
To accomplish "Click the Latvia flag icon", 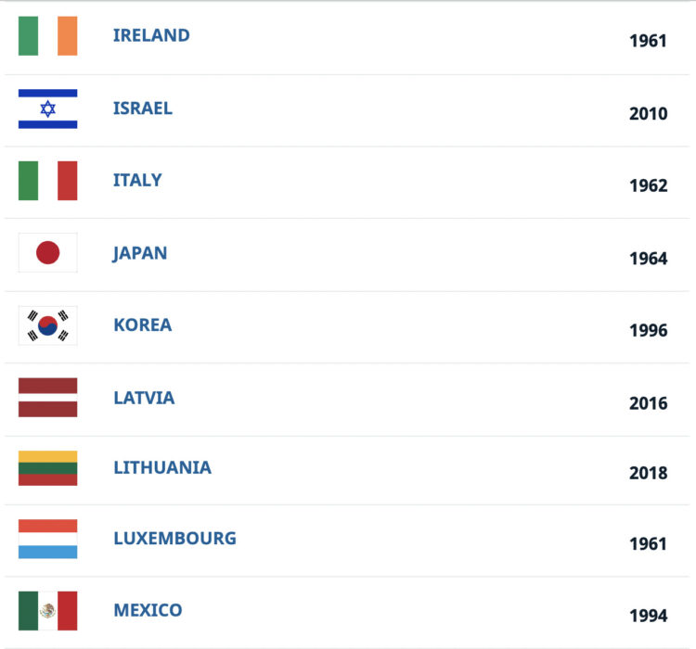I will pos(47,398).
